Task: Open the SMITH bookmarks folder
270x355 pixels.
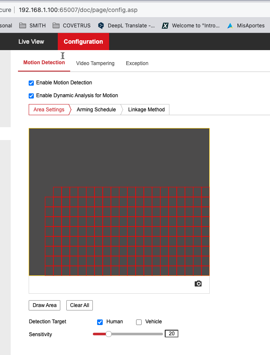Action: [33, 26]
